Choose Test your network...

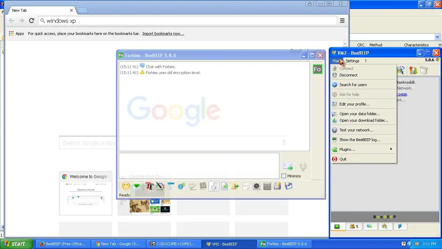[363, 130]
